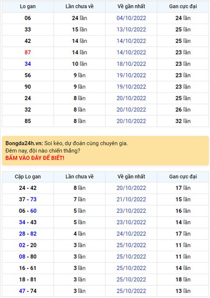Select the Lo gan column header

coord(28,7)
